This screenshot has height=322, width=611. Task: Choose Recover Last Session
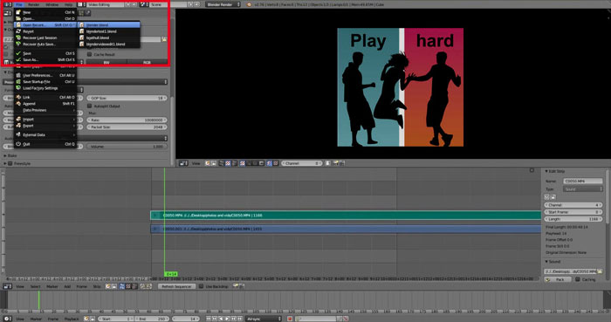pyautogui.click(x=45, y=38)
